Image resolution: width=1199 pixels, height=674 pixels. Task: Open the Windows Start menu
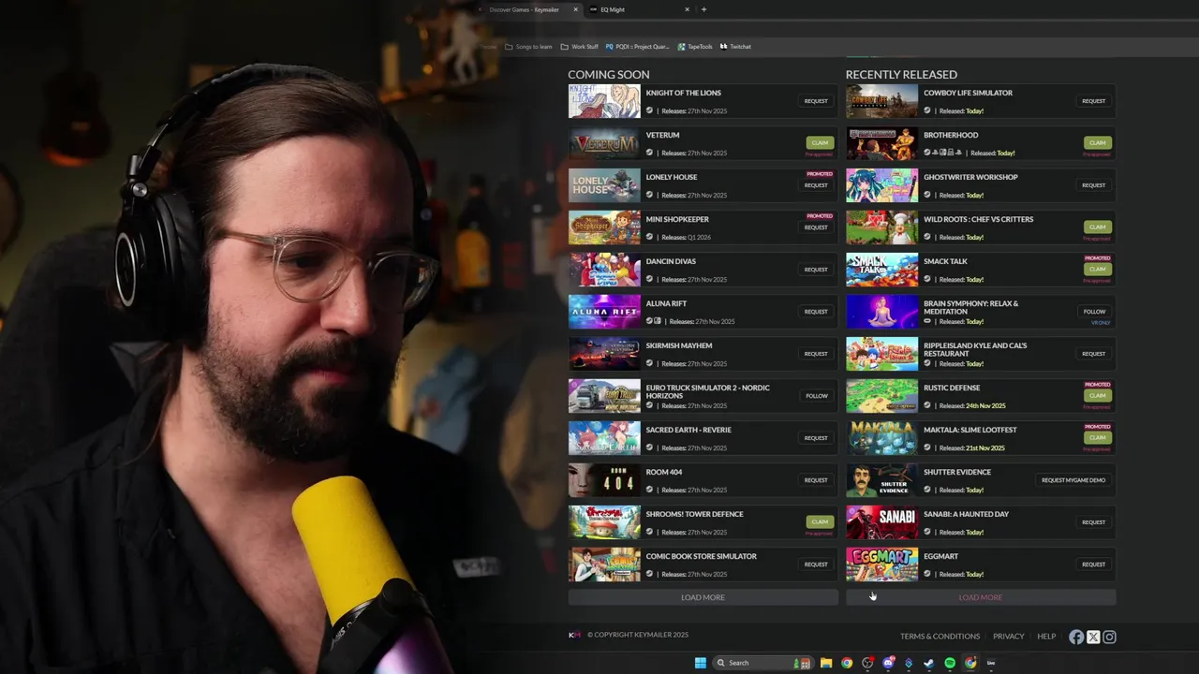(700, 663)
